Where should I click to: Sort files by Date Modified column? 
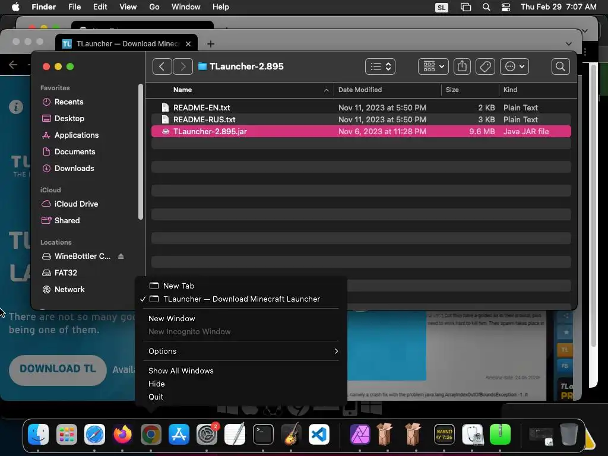360,90
